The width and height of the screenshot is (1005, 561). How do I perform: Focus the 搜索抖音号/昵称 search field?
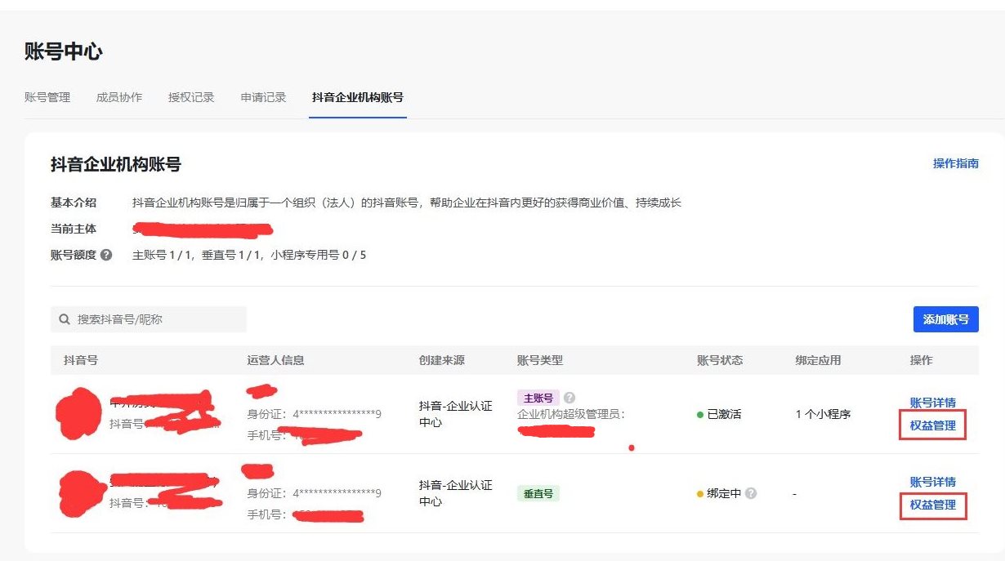pyautogui.click(x=155, y=319)
